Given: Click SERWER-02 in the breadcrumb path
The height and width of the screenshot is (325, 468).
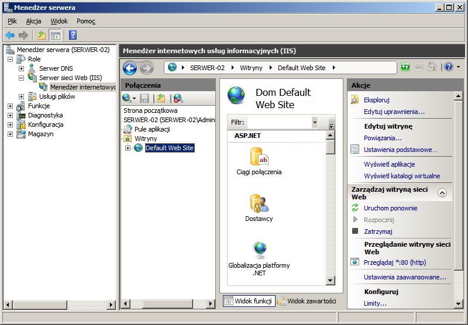Looking at the screenshot, I should [207, 68].
